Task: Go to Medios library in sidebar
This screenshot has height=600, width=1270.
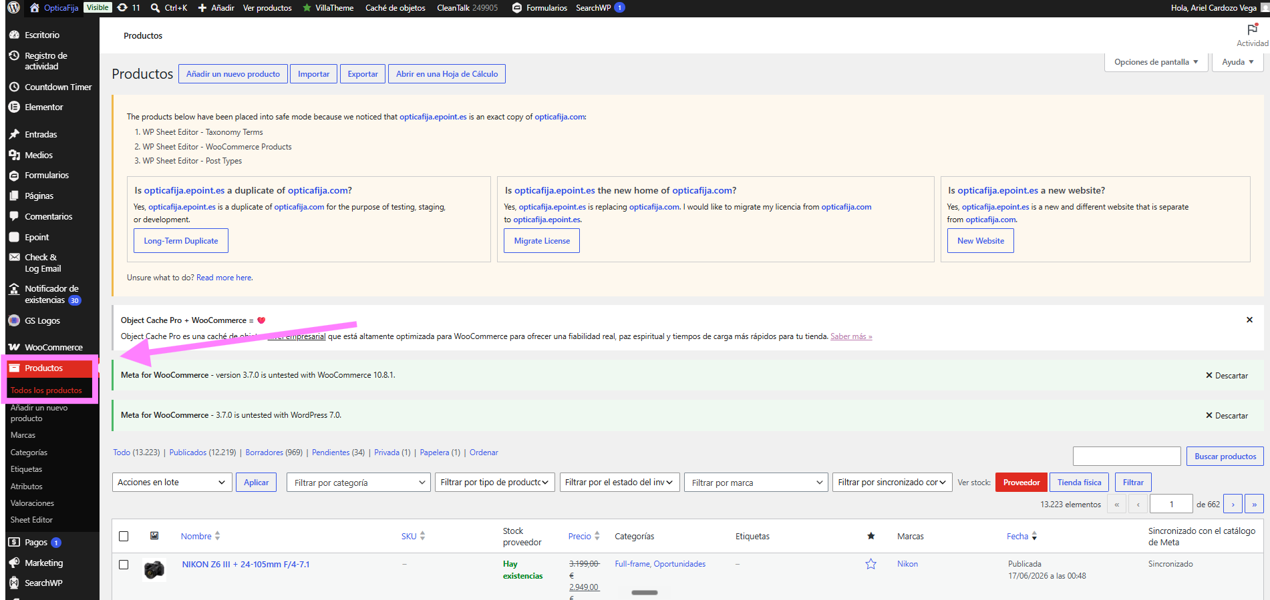Action: pyautogui.click(x=39, y=155)
